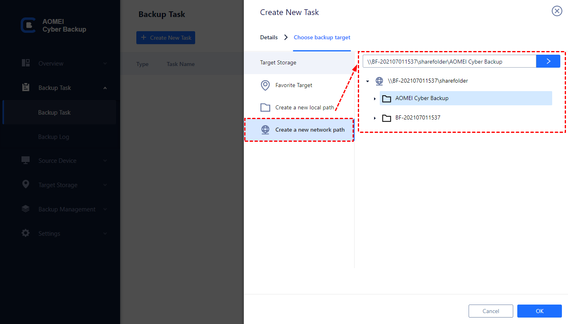Viewport: 568px width, 324px height.
Task: Open Backup Management sidebar section
Action: pos(60,209)
